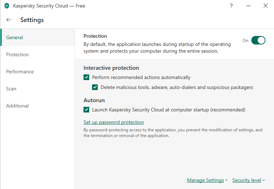Viewport: 274px width, 189px height.
Task: Click the Autorun section heading
Action: [94, 100]
